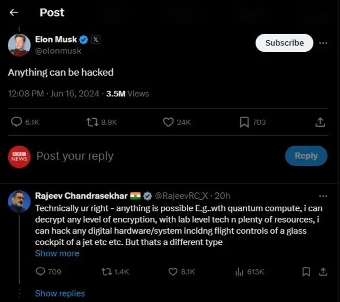This screenshot has height=302, width=340.
Task: Like Rajeev Chandrasekhar's reply
Action: (x=173, y=271)
